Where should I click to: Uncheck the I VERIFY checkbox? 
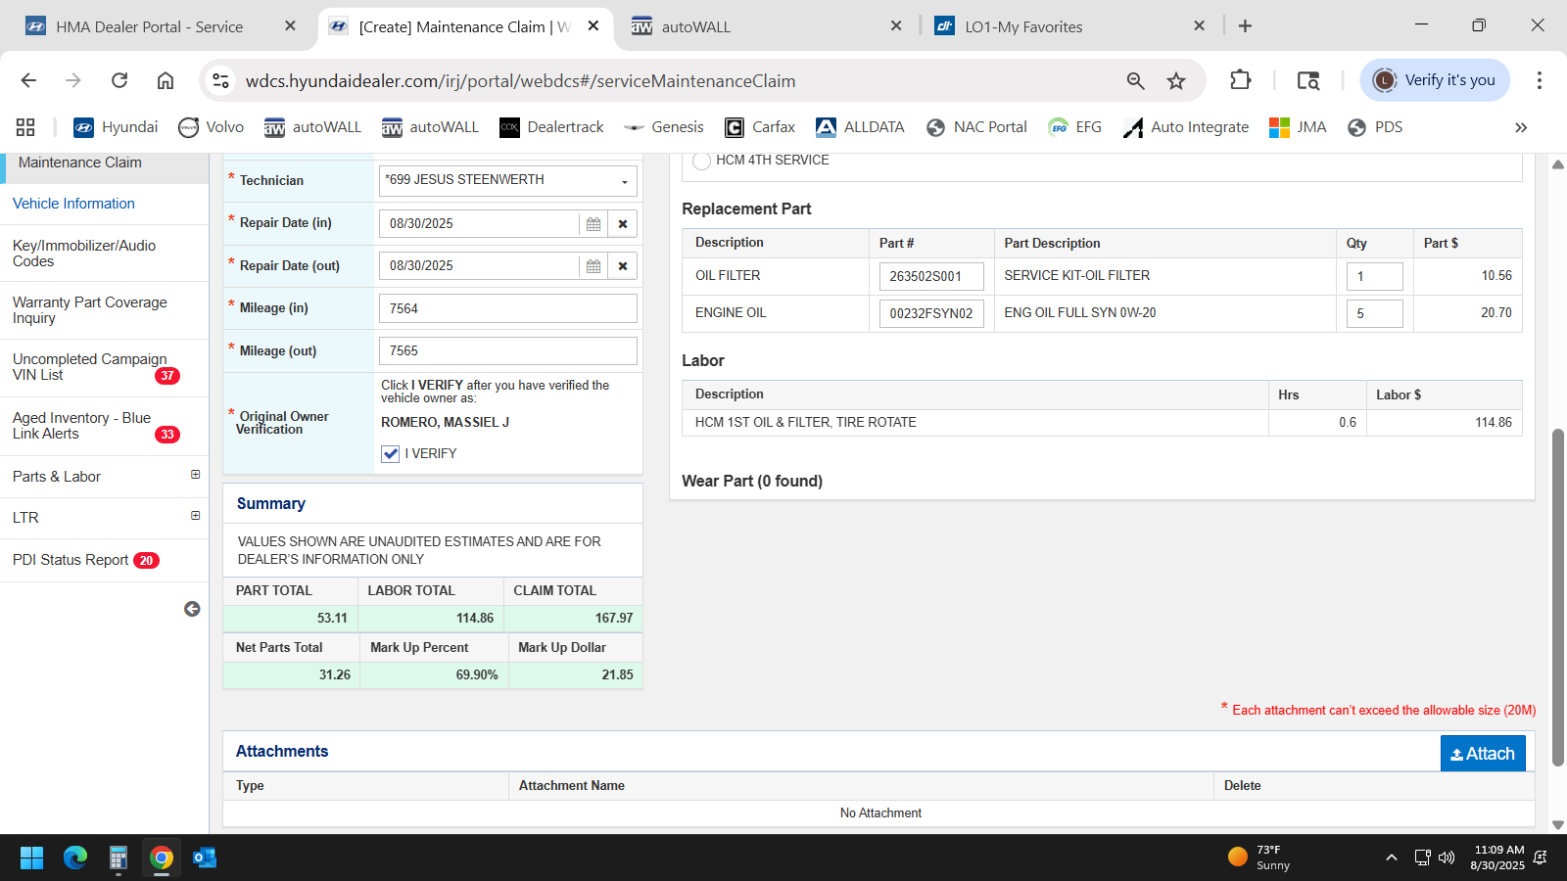pyautogui.click(x=391, y=454)
